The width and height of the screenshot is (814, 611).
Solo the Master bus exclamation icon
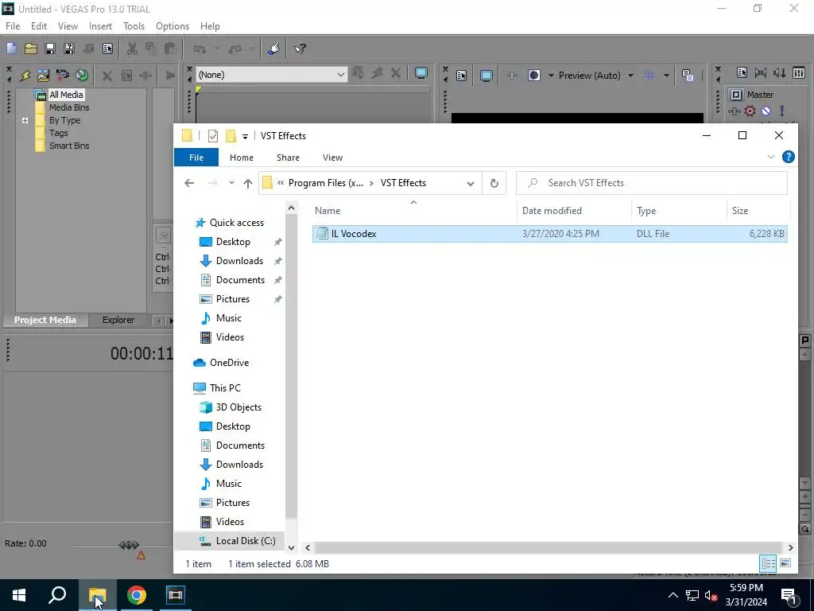pos(781,111)
